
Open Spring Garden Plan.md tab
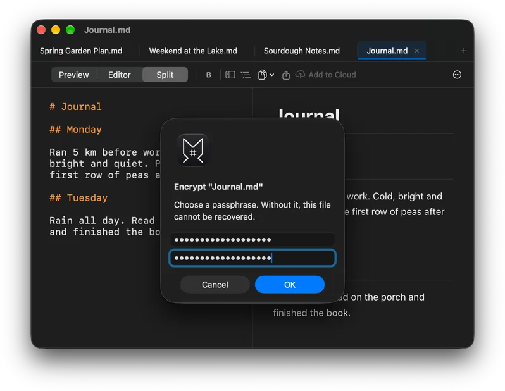coord(81,51)
